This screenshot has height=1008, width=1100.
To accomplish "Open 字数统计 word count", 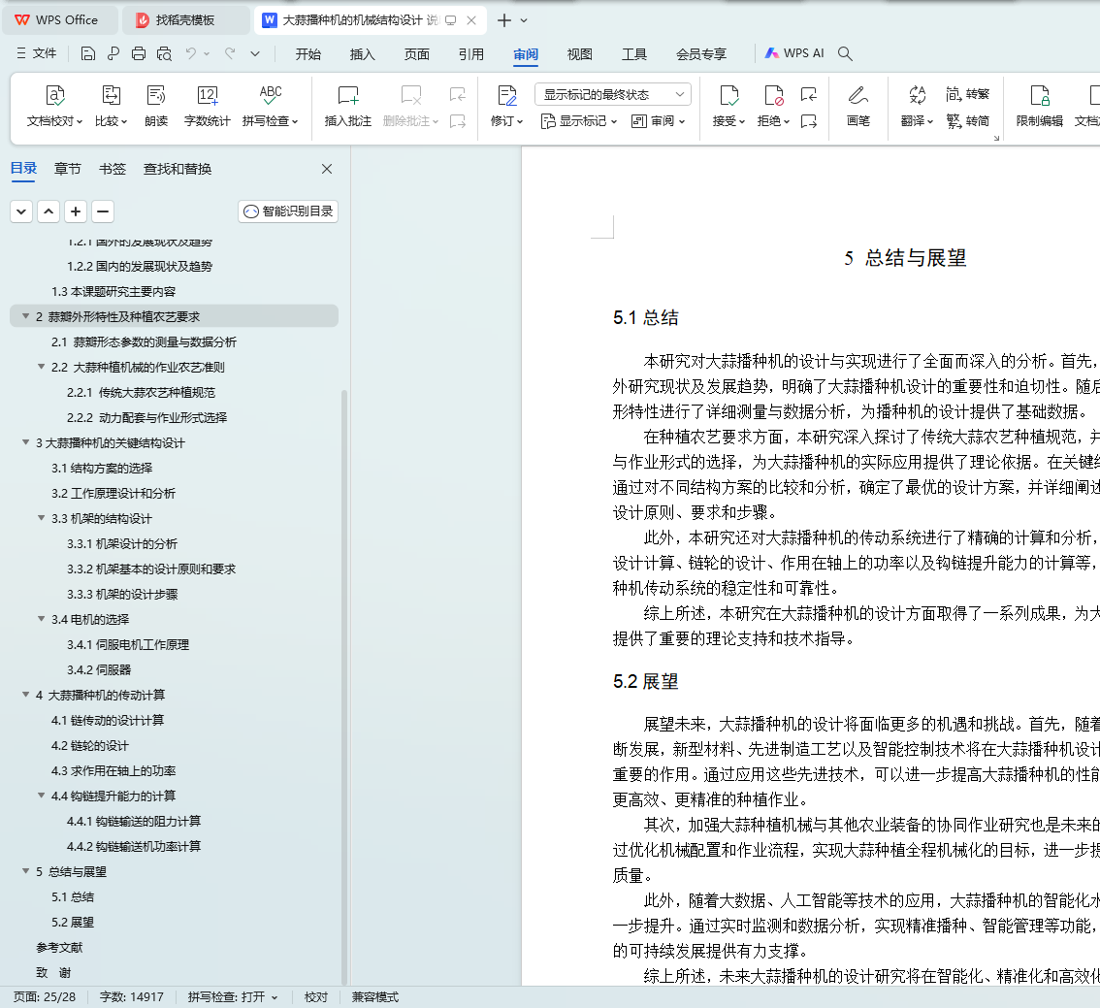I will pos(207,106).
